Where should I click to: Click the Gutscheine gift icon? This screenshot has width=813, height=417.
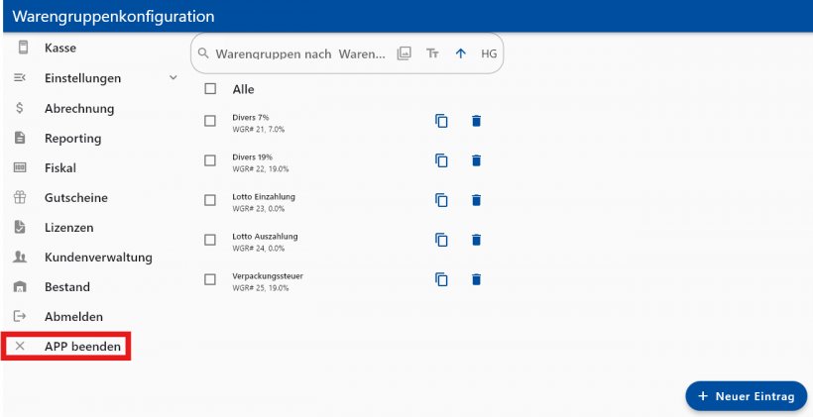(20, 197)
